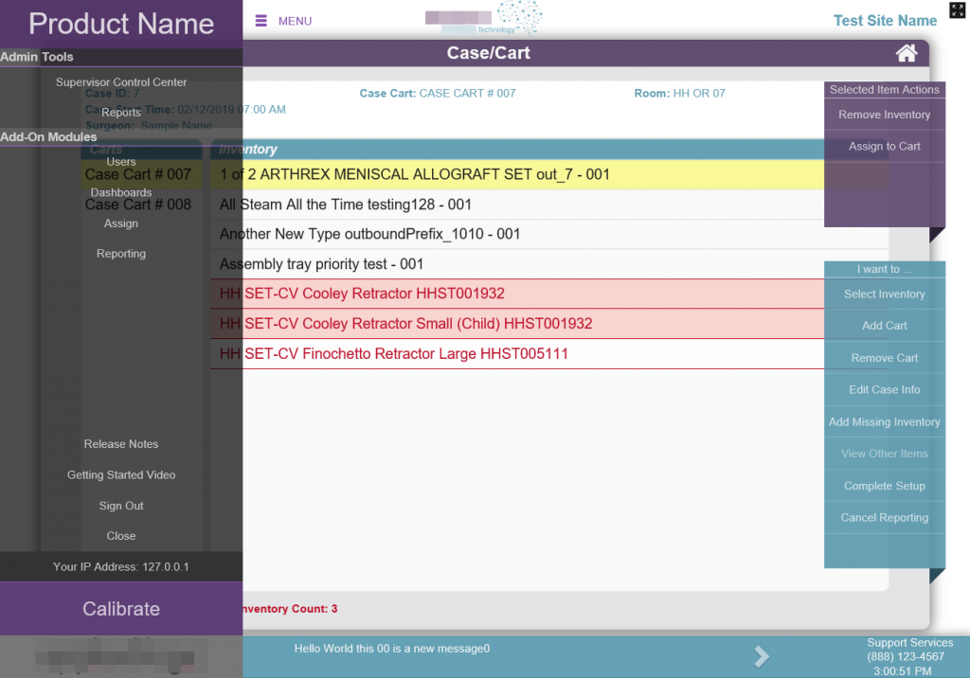Click Remove Cart
Viewport: 970px width, 678px height.
tap(884, 358)
